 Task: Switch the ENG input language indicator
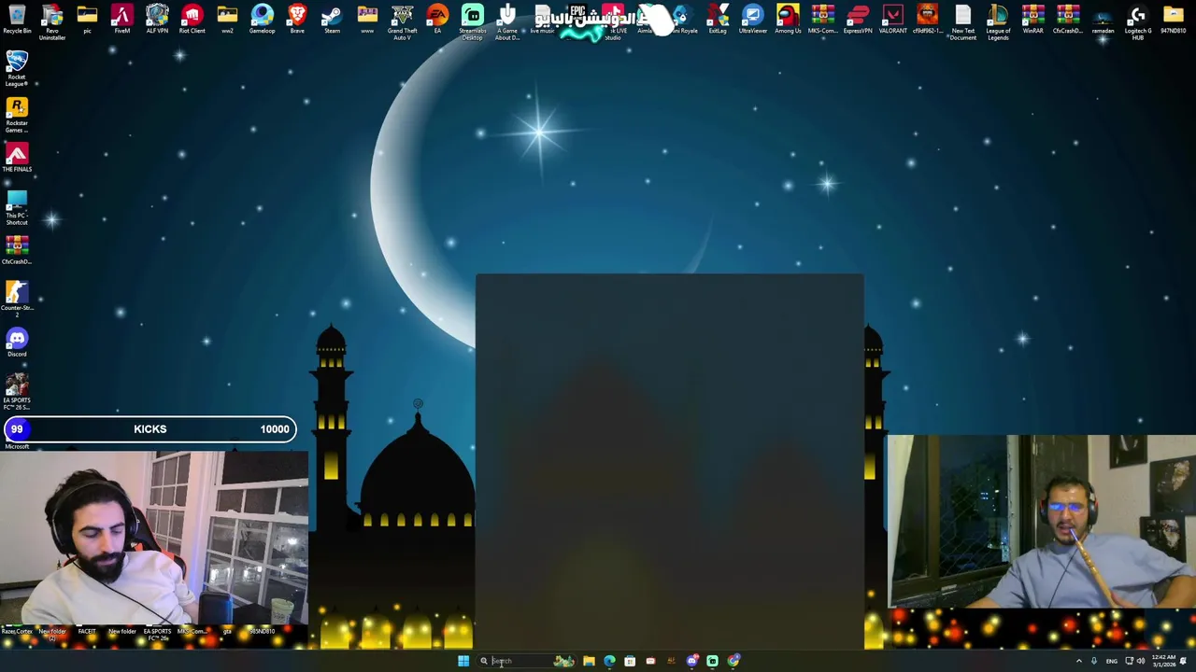pos(1112,661)
